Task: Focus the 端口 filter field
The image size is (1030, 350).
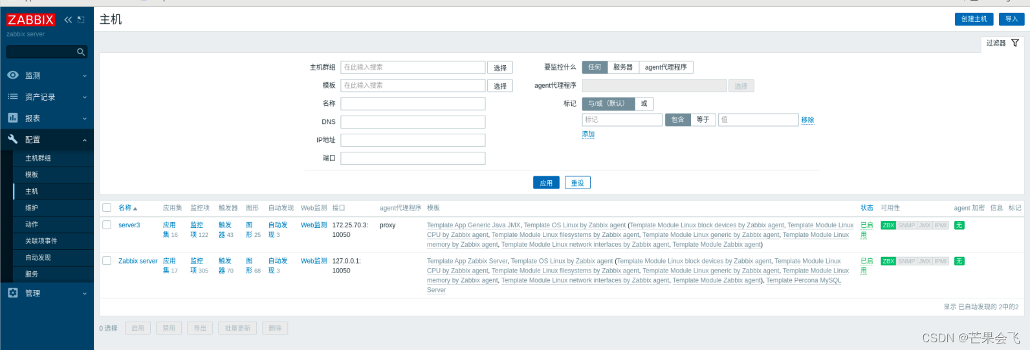Action: click(x=413, y=158)
